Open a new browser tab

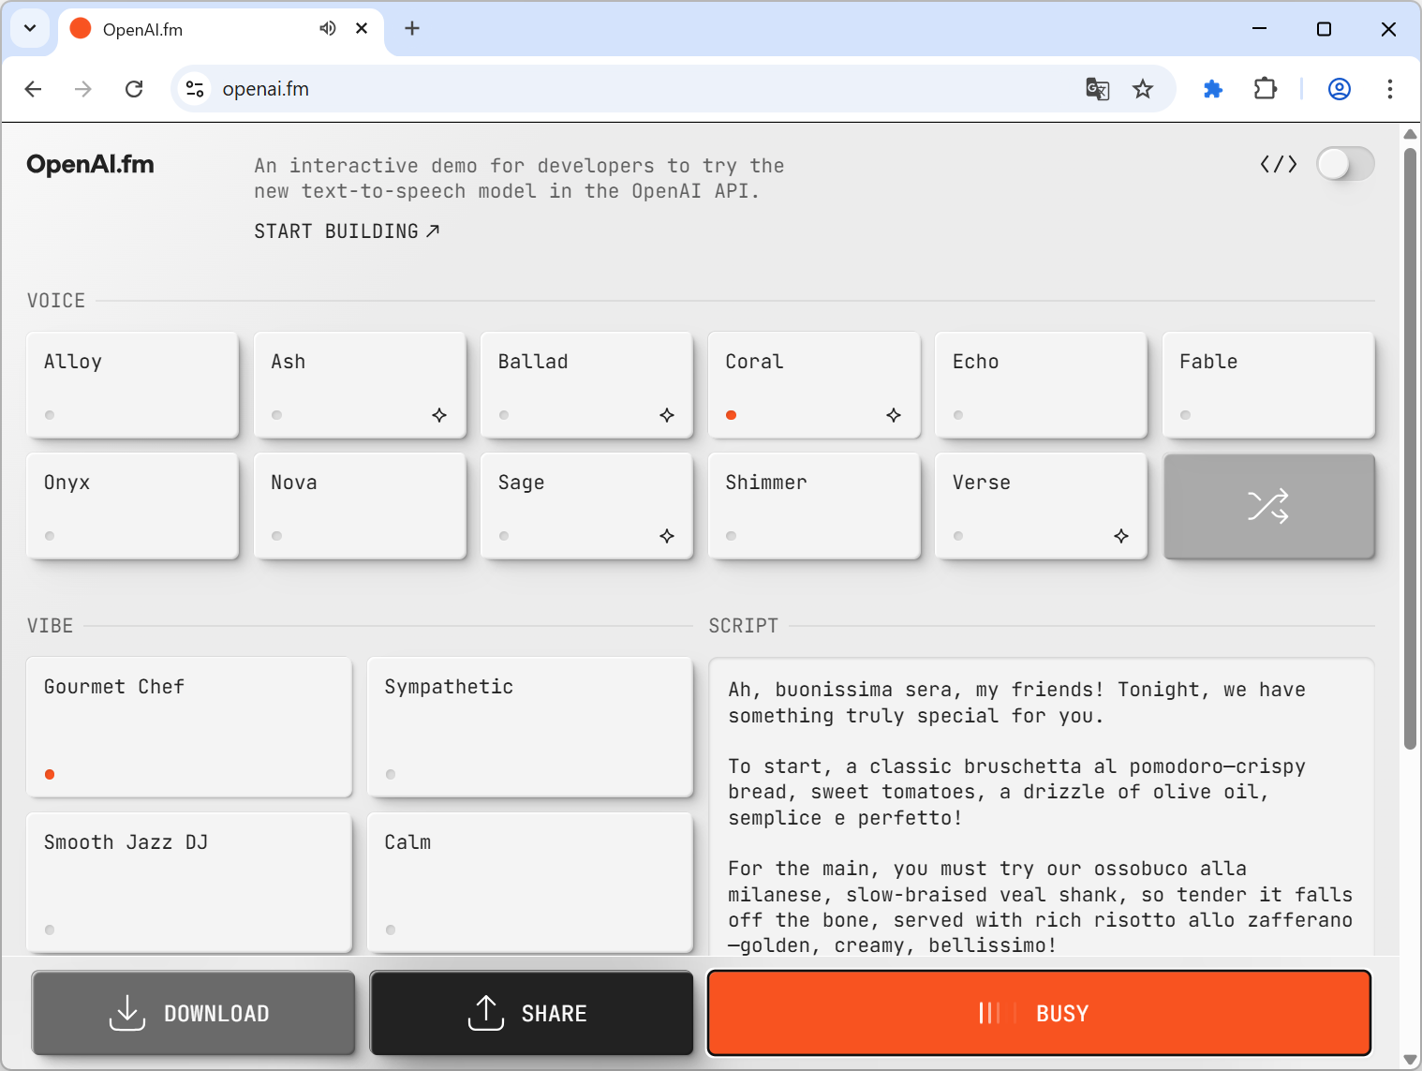[412, 28]
